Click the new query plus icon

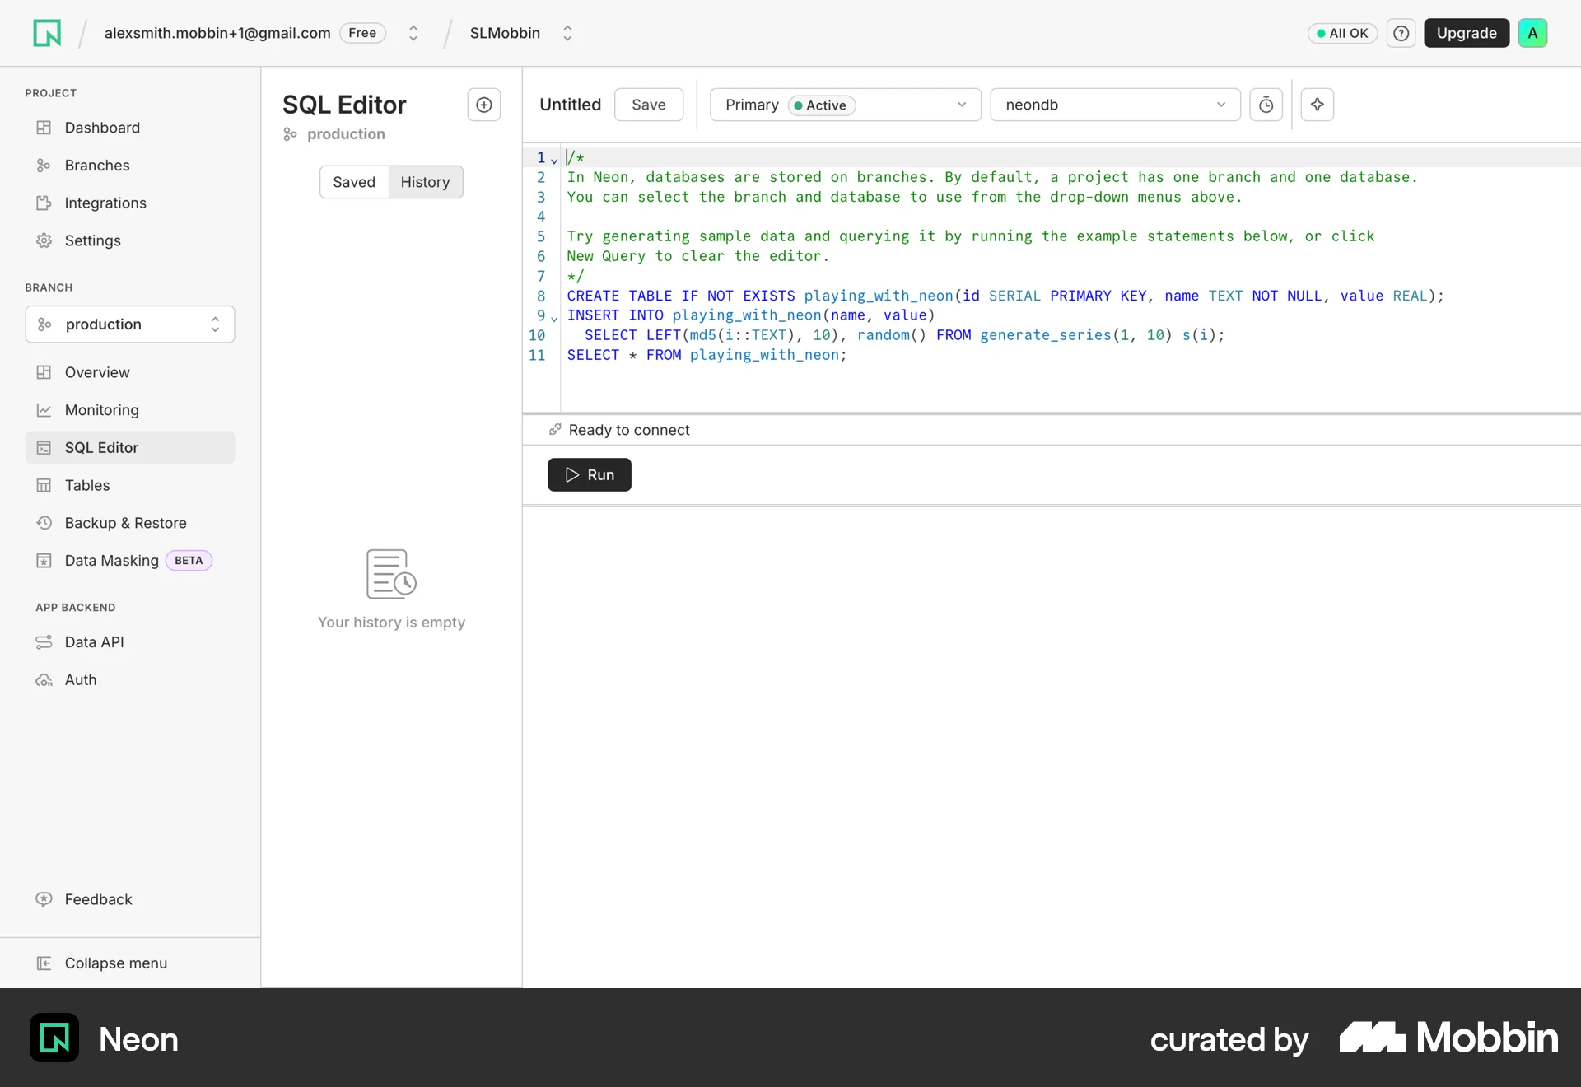tap(484, 105)
